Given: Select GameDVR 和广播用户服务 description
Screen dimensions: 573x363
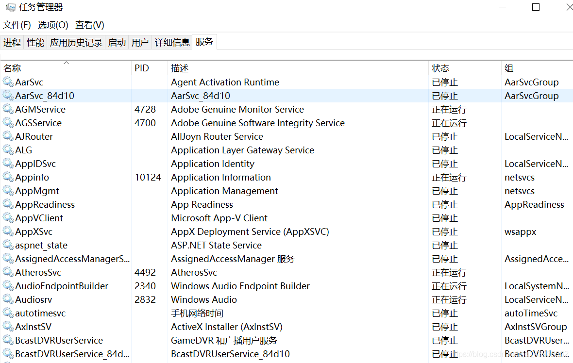Looking at the screenshot, I should click(224, 340).
